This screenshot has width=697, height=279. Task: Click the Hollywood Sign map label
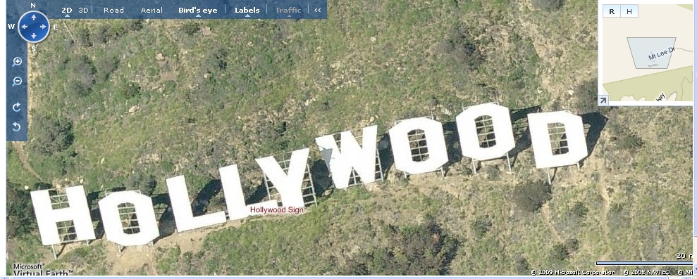(277, 210)
